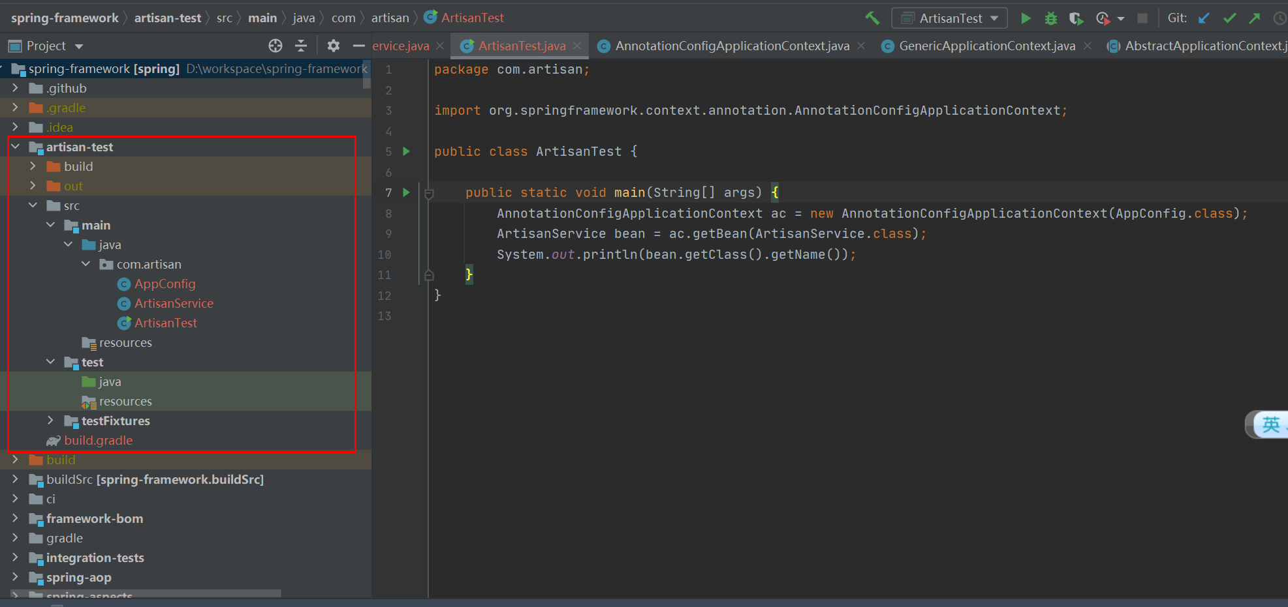
Task: Expand the integration-tests module
Action: pyautogui.click(x=15, y=557)
